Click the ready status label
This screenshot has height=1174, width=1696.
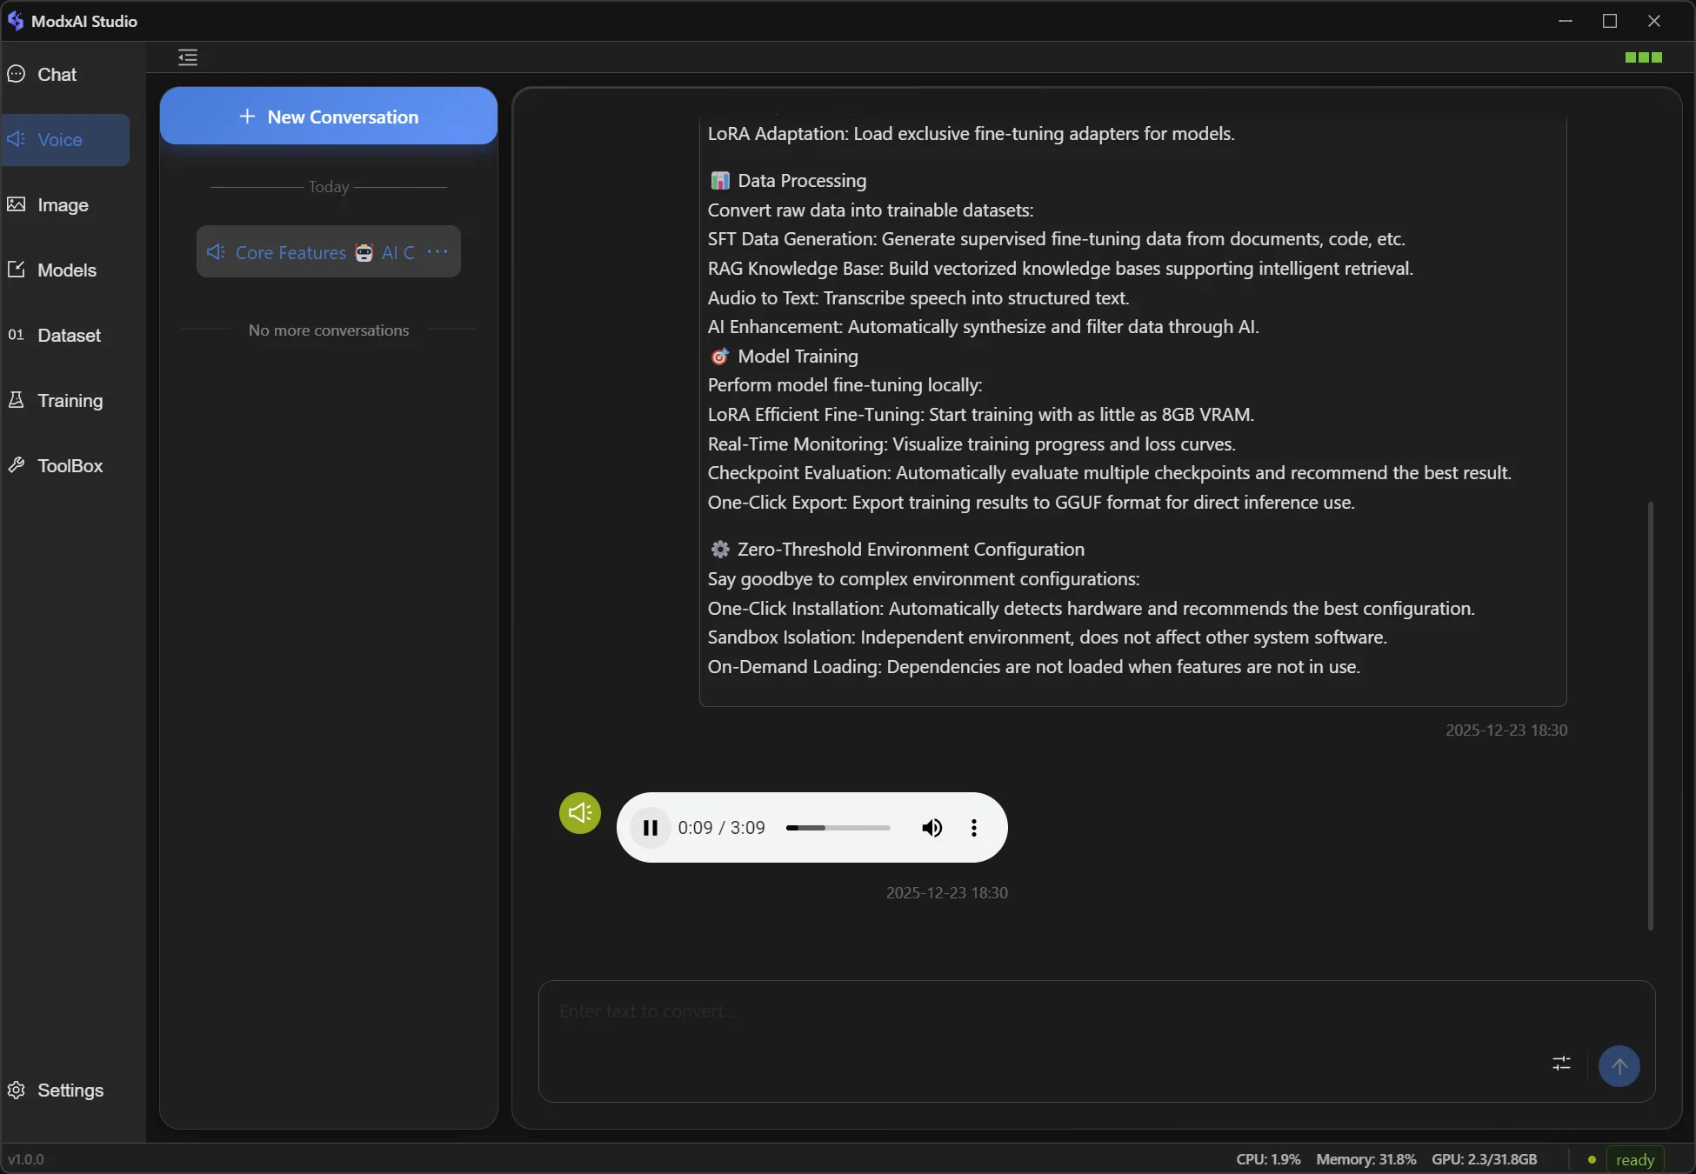click(x=1634, y=1159)
